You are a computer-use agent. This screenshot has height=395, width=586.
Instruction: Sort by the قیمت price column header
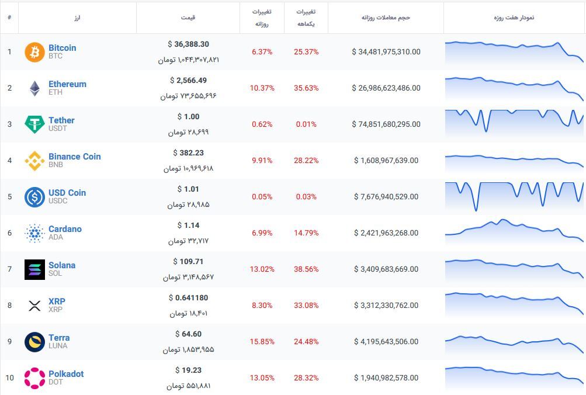(188, 18)
